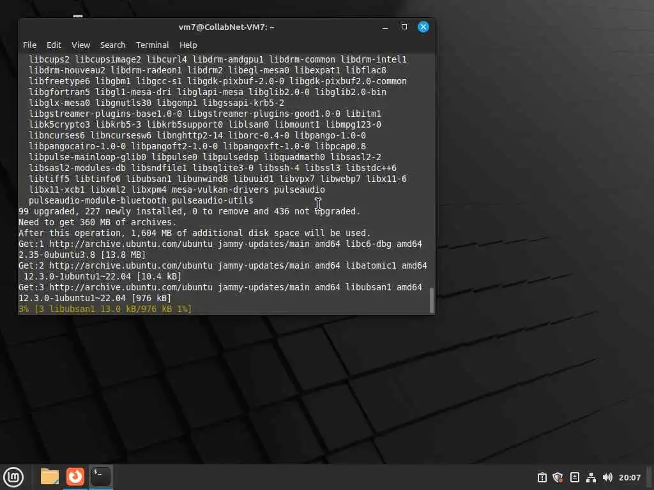The height and width of the screenshot is (490, 654).
Task: Click 'mesa-vulkan-drivers' package name
Action: (220, 189)
